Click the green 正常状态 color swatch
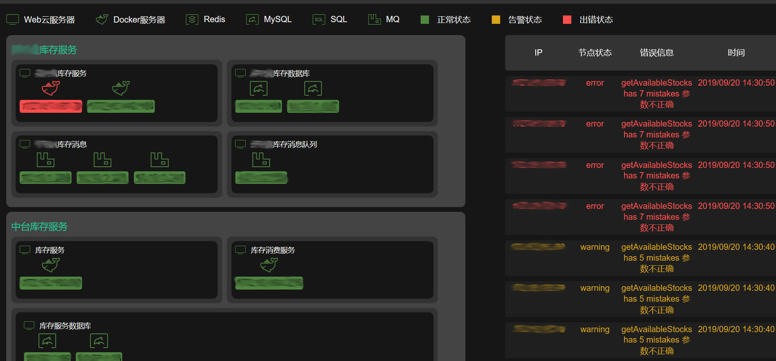The width and height of the screenshot is (776, 361). pos(425,20)
